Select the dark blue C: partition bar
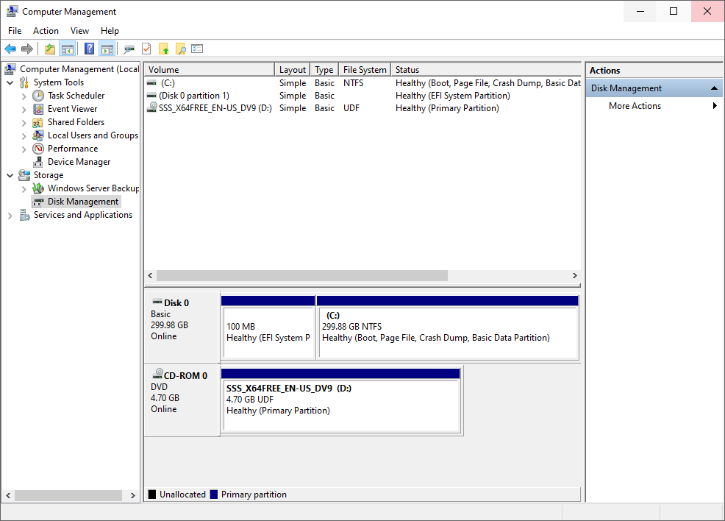 (447, 301)
